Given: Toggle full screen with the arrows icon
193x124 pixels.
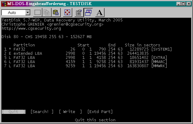Looking at the screenshot, I should pyautogui.click(x=67, y=12).
